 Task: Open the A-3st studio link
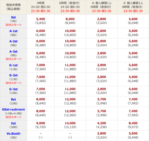tap(13, 52)
